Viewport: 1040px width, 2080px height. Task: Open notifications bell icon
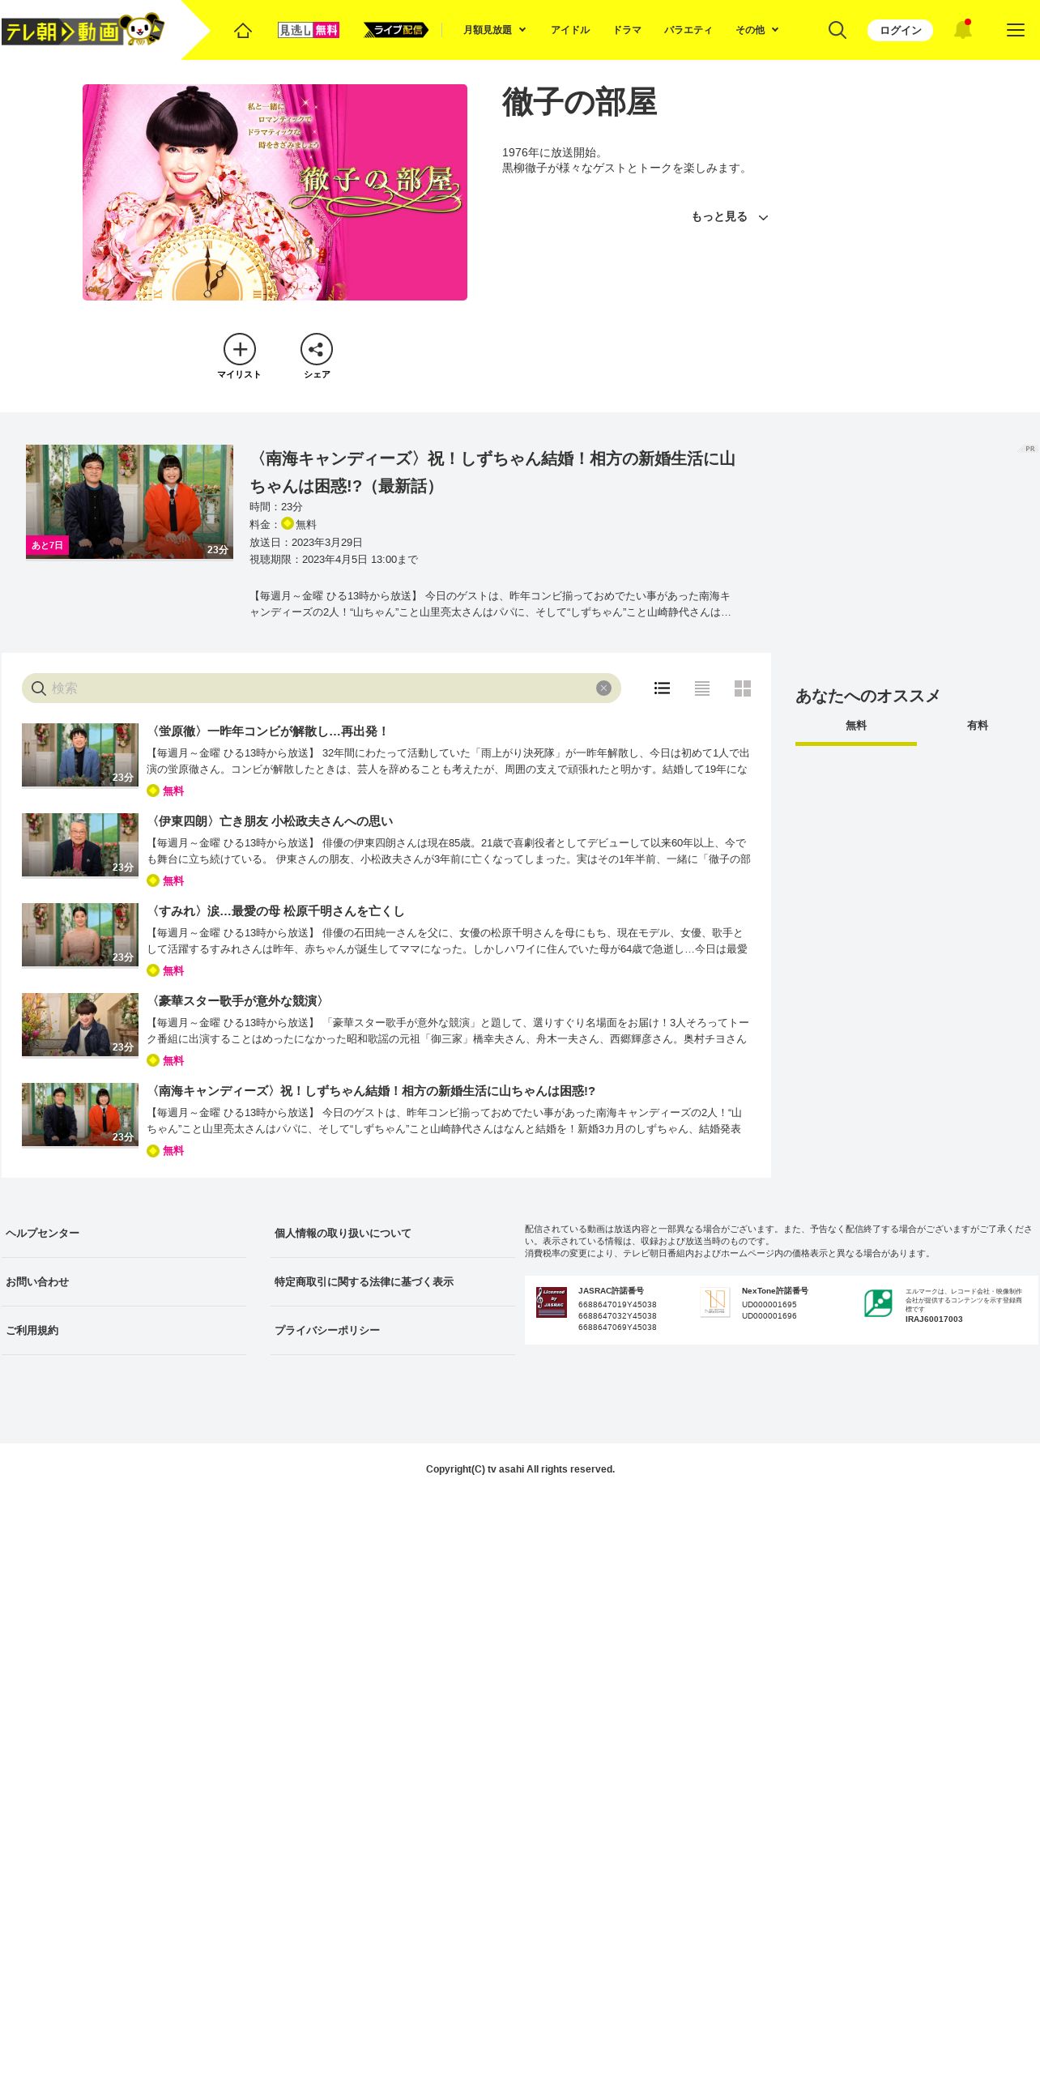962,30
